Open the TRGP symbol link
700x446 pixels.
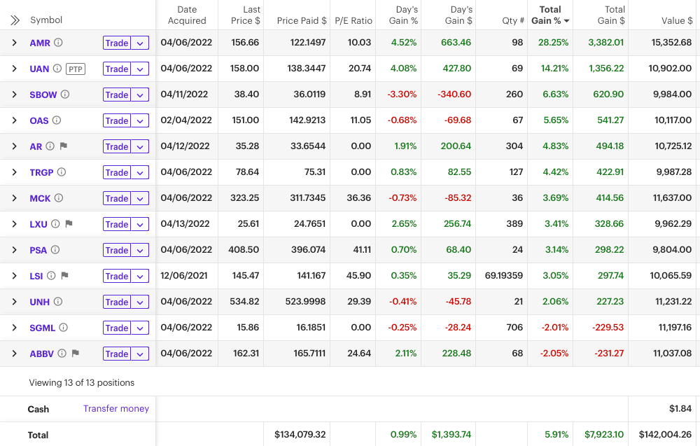(41, 172)
